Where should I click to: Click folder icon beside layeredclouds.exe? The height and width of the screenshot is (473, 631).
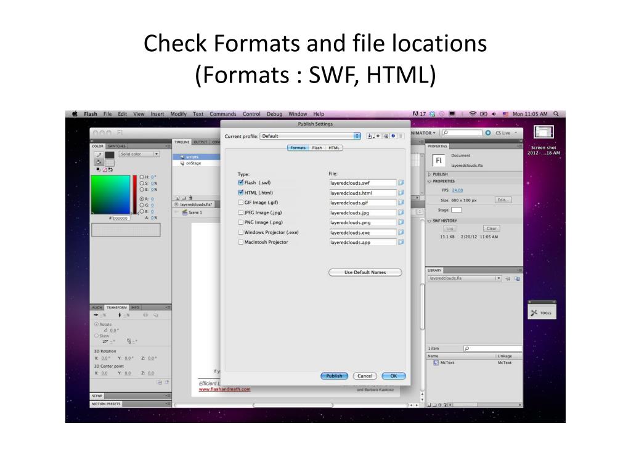(401, 232)
